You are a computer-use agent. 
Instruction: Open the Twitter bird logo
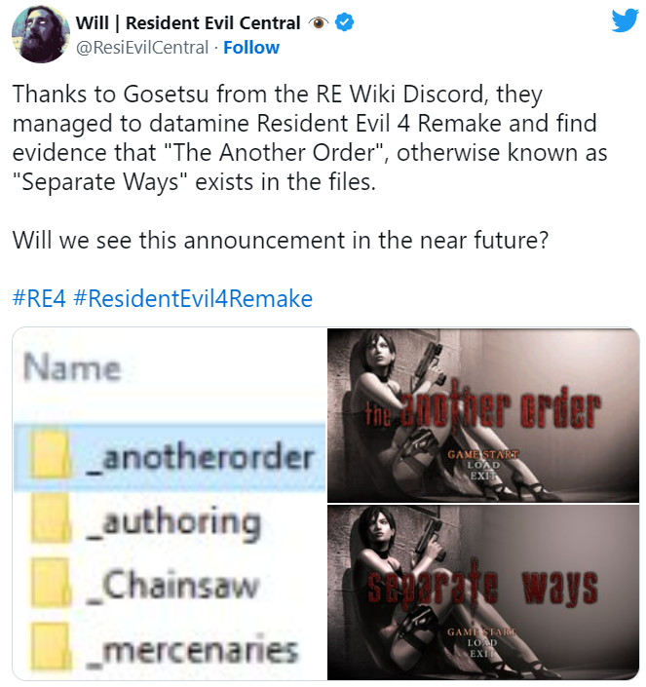(x=625, y=20)
